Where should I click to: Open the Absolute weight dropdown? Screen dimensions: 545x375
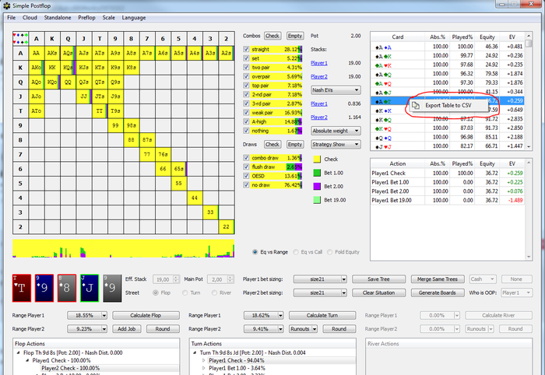tap(336, 131)
